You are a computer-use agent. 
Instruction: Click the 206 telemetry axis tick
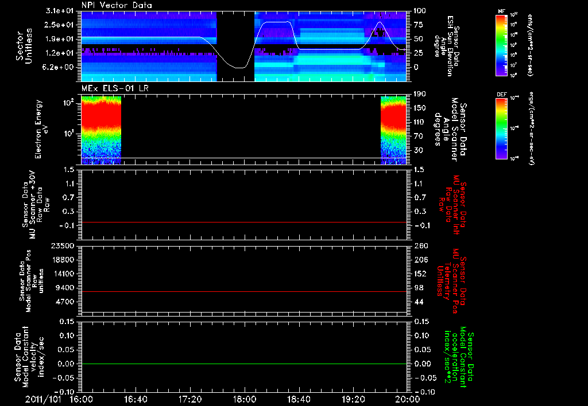coord(420,260)
